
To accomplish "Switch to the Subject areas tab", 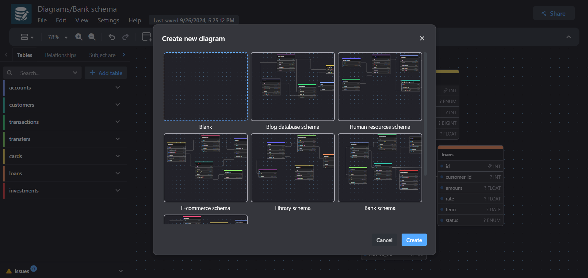I will coord(103,55).
